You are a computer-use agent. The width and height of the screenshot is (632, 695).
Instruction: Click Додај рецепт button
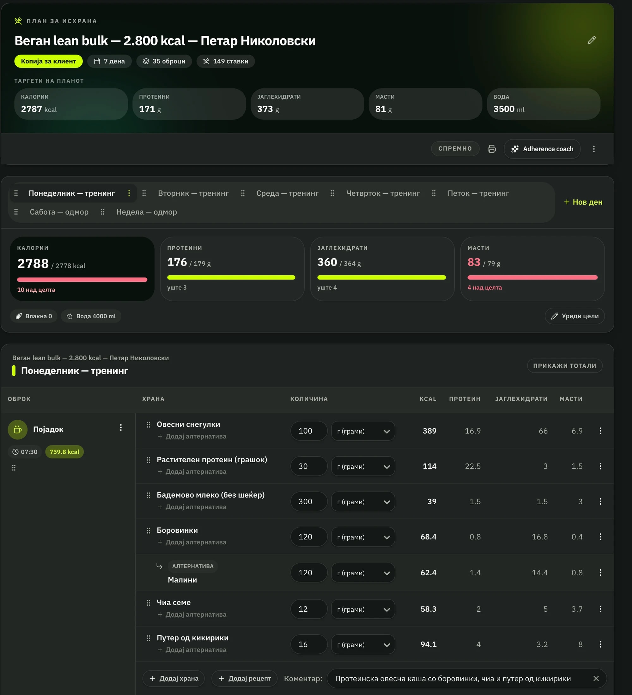pyautogui.click(x=245, y=679)
